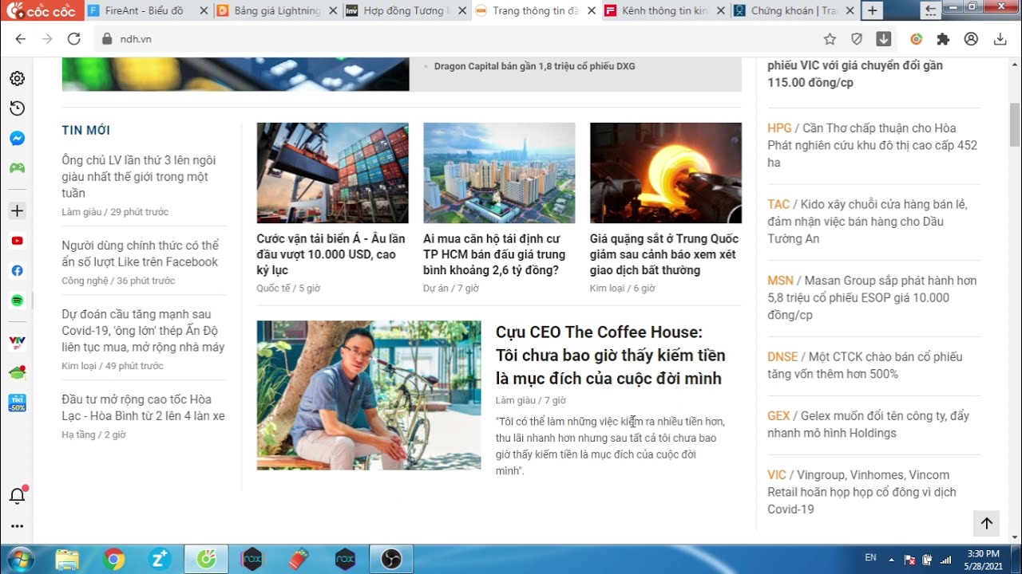Switch to the Hợp đồng Tương lai tab
Viewport: 1022px width, 574px height.
pos(406,11)
